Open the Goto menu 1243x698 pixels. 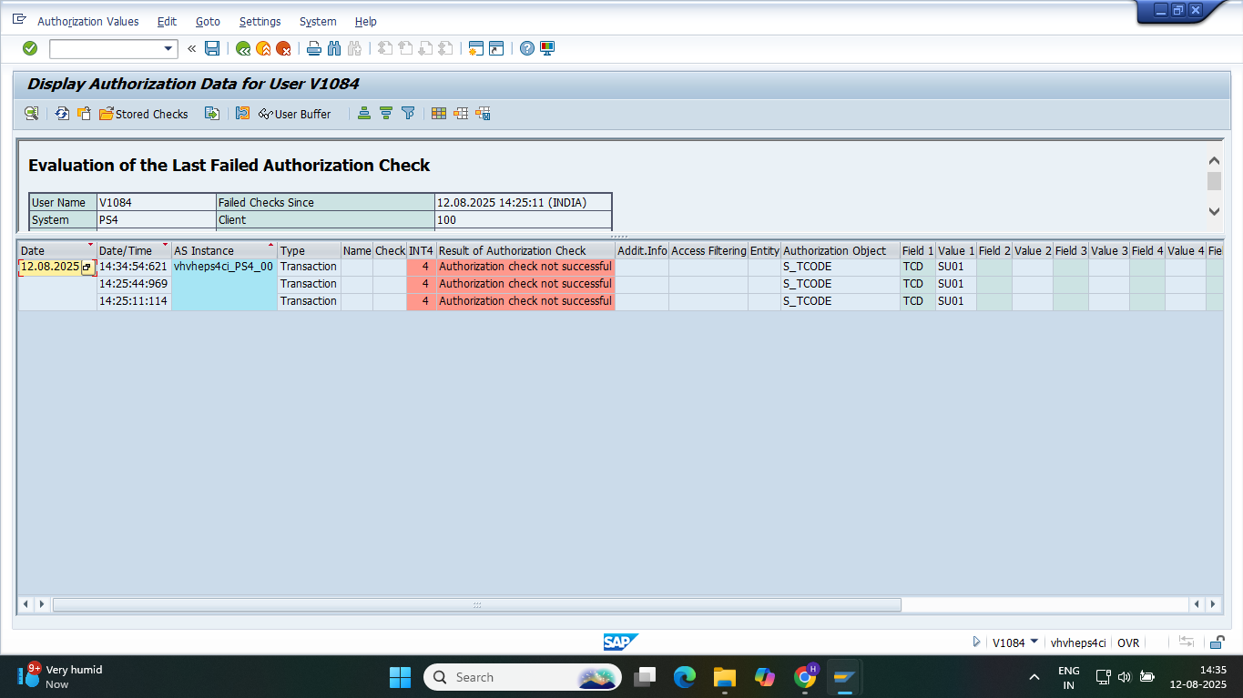click(x=208, y=21)
